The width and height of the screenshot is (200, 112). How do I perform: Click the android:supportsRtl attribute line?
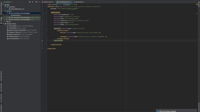64,23
